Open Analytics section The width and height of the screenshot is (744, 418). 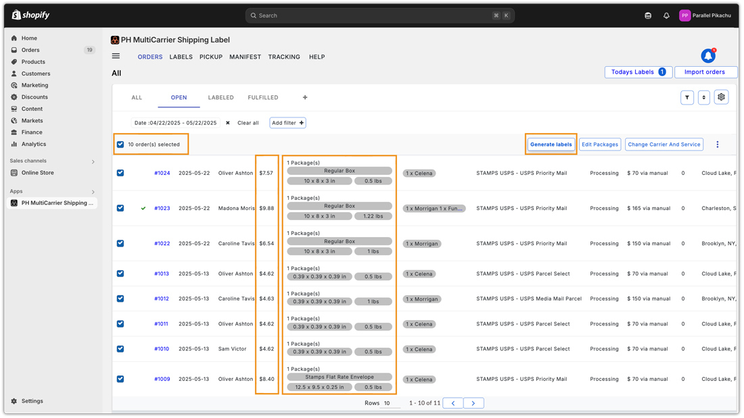click(x=34, y=144)
